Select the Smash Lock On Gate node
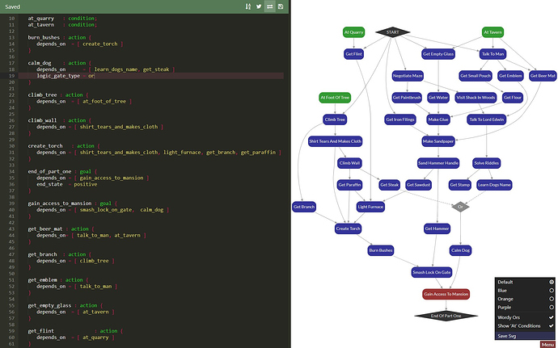Viewport: 558px width, 348px height. [432, 272]
